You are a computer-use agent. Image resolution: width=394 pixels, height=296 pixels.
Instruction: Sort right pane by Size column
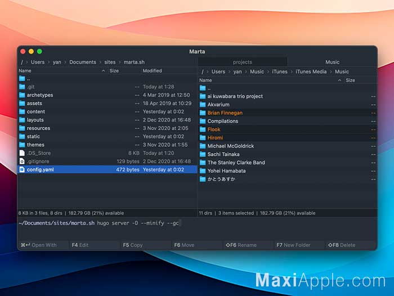pyautogui.click(x=350, y=80)
